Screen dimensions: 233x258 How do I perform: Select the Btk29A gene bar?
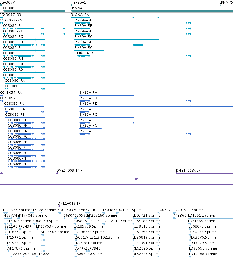pos(152,11)
